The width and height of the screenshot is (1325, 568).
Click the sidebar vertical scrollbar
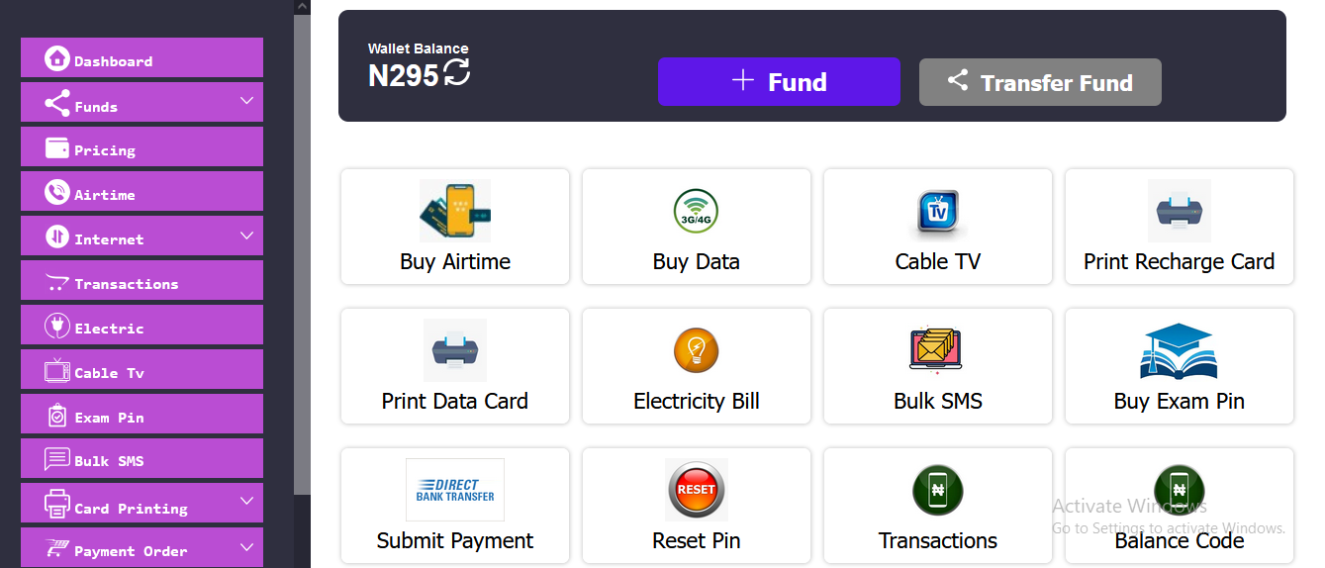tap(302, 252)
